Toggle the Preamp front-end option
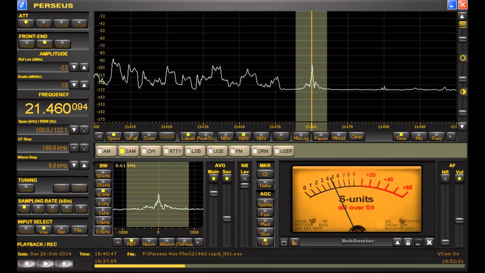485x273 pixels. (x=44, y=44)
